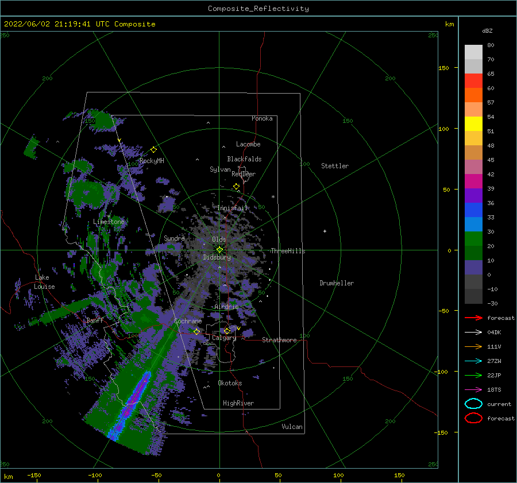
Task: Click the Strathmore city label
Action: (279, 340)
